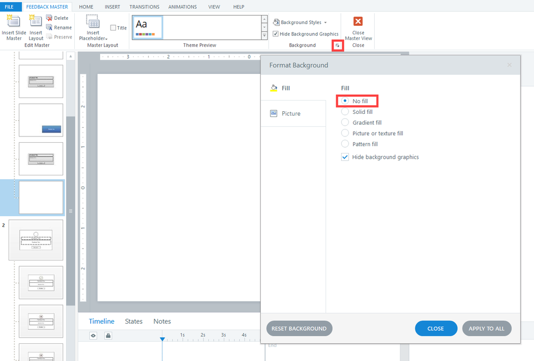Select the selected blank layout thumbnail
534x361 pixels.
[41, 197]
